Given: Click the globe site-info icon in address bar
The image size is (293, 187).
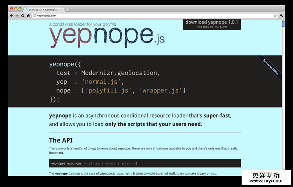Looking at the screenshot, I should point(35,16).
